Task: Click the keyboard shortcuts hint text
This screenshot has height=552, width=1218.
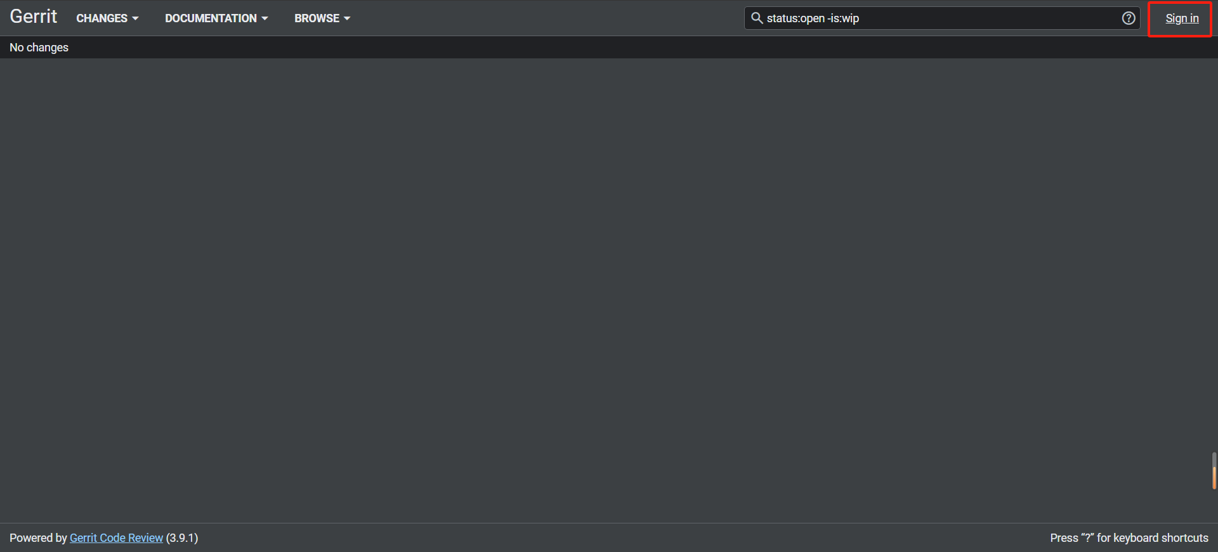Action: pos(1129,538)
